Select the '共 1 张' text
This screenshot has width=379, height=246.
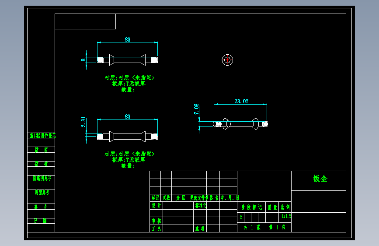[x=252, y=227]
